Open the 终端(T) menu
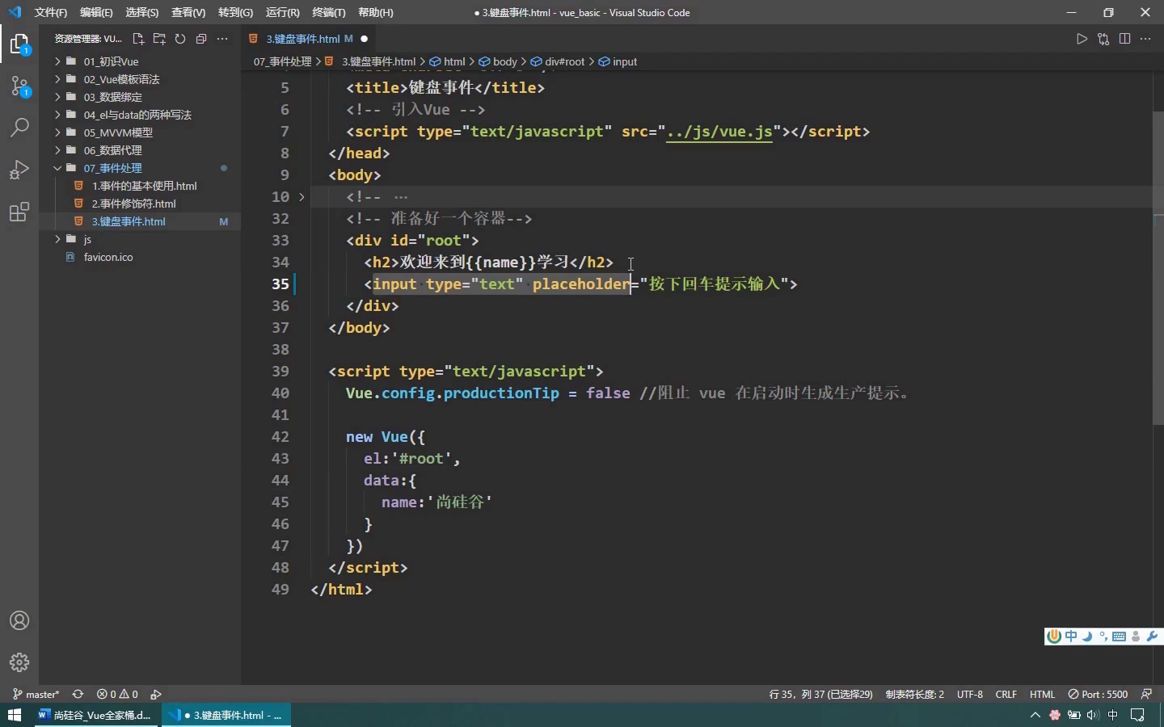The image size is (1164, 727). (329, 12)
